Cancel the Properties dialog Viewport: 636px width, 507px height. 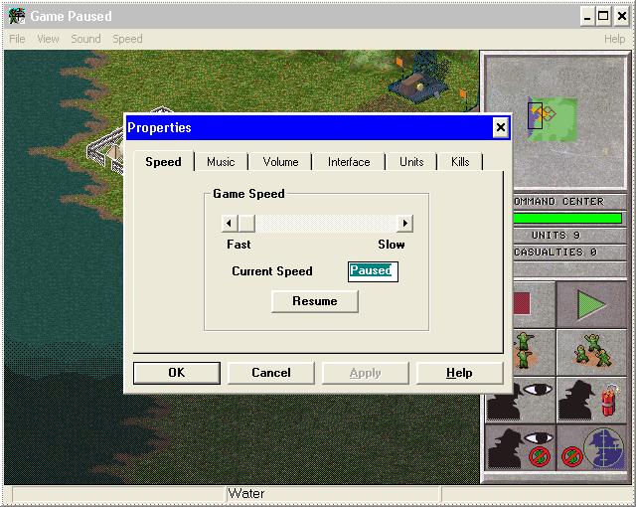(x=271, y=373)
